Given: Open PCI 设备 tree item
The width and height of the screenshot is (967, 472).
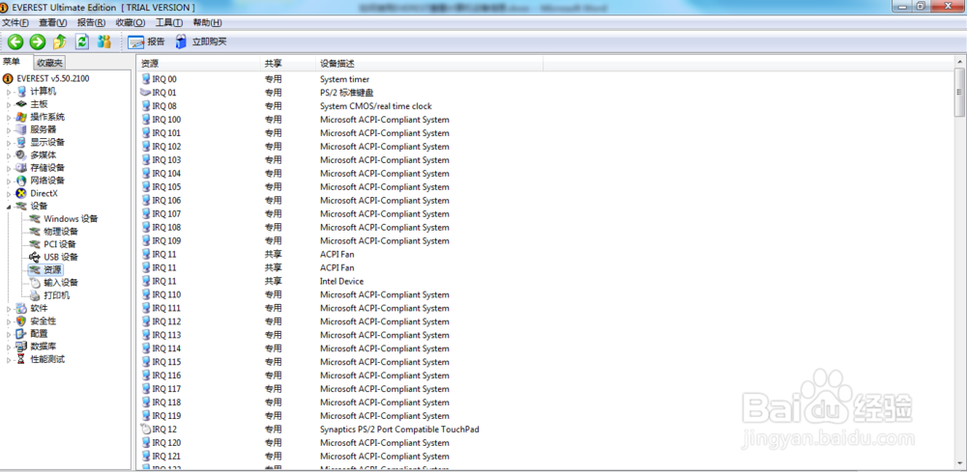Looking at the screenshot, I should tap(59, 244).
